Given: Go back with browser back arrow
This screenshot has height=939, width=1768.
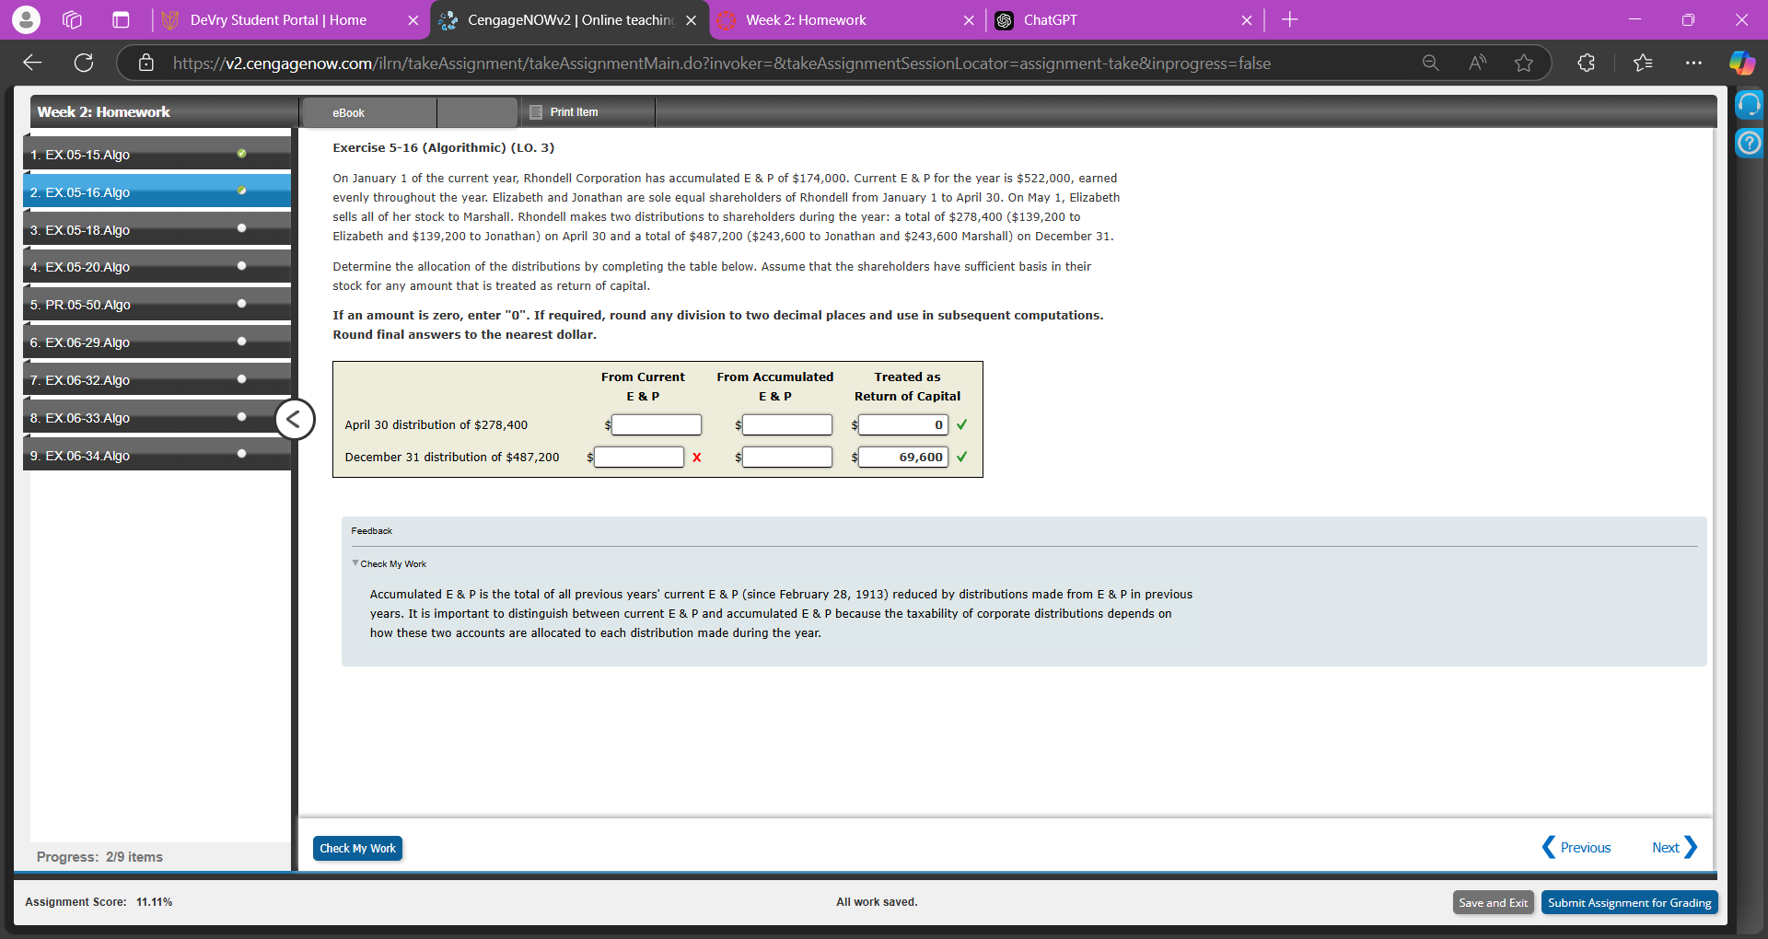Looking at the screenshot, I should coord(32,63).
